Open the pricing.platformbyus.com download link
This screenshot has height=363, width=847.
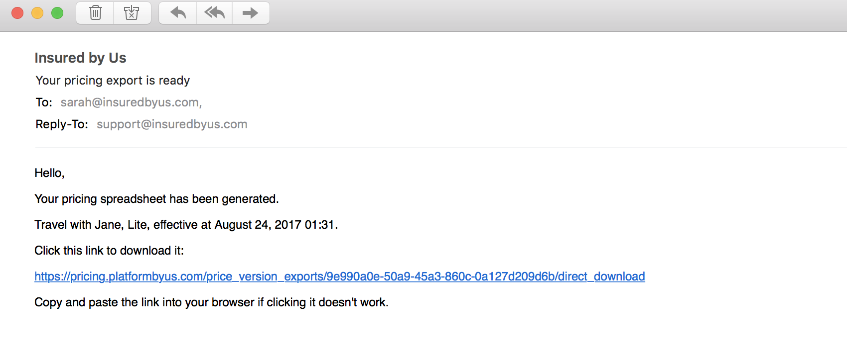339,276
